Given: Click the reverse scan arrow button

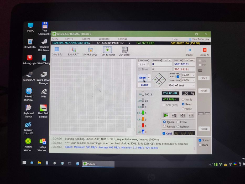Looking at the screenshot, I should click(174, 115).
